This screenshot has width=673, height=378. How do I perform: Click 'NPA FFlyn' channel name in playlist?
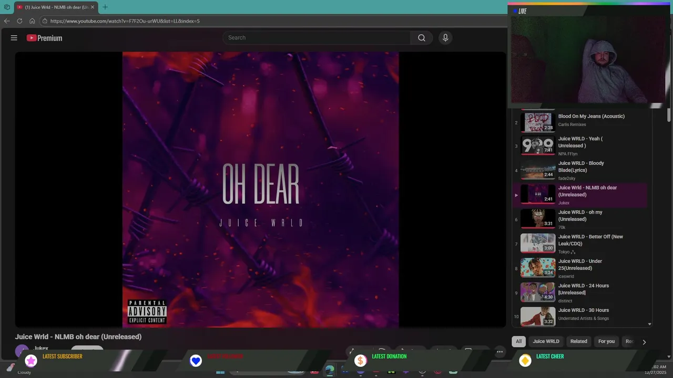[x=568, y=154]
